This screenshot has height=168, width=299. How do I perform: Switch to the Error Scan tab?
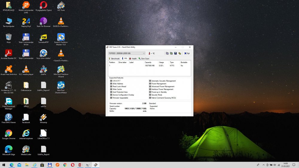pos(144,58)
